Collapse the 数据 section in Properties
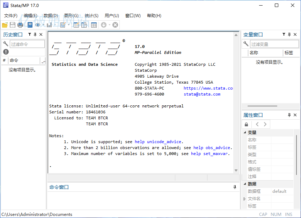This screenshot has width=301, height=218. (x=244, y=184)
